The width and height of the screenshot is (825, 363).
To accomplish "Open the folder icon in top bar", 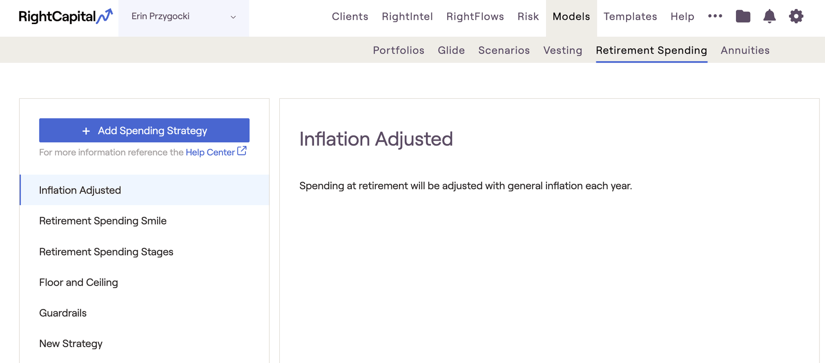I will tap(743, 17).
